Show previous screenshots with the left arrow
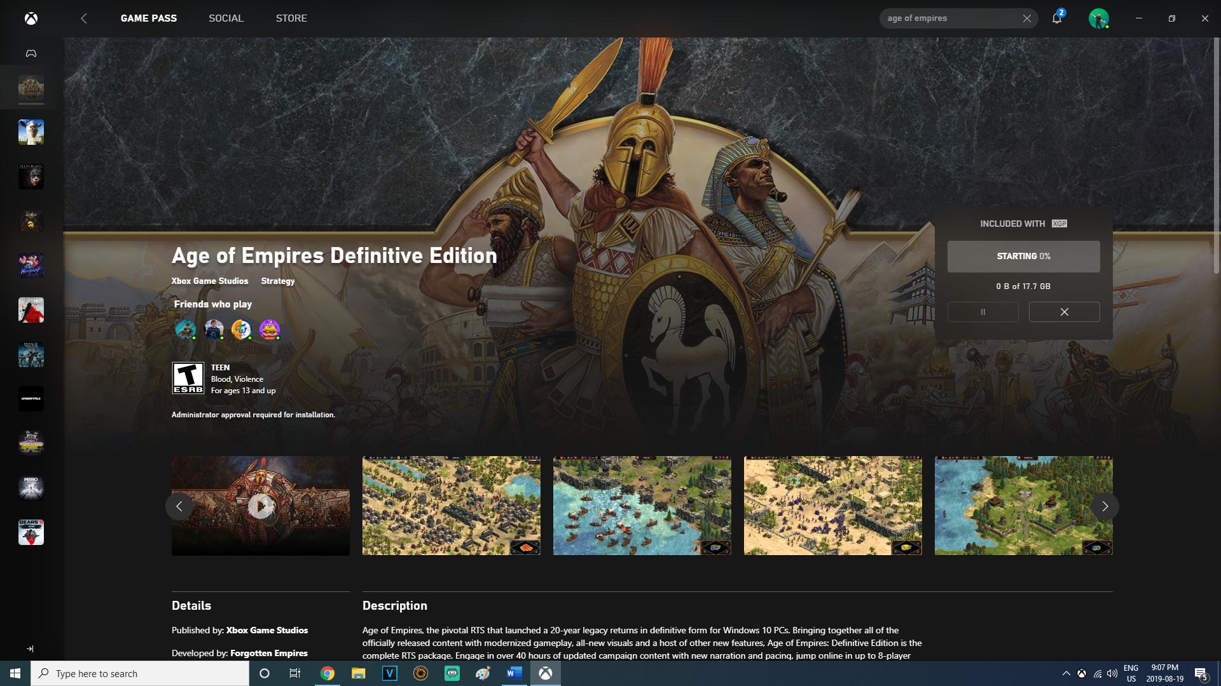Viewport: 1221px width, 686px height. [x=179, y=506]
